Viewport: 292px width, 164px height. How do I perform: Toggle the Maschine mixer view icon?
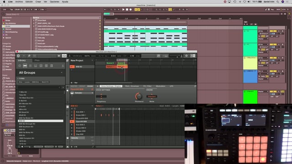[35, 56]
